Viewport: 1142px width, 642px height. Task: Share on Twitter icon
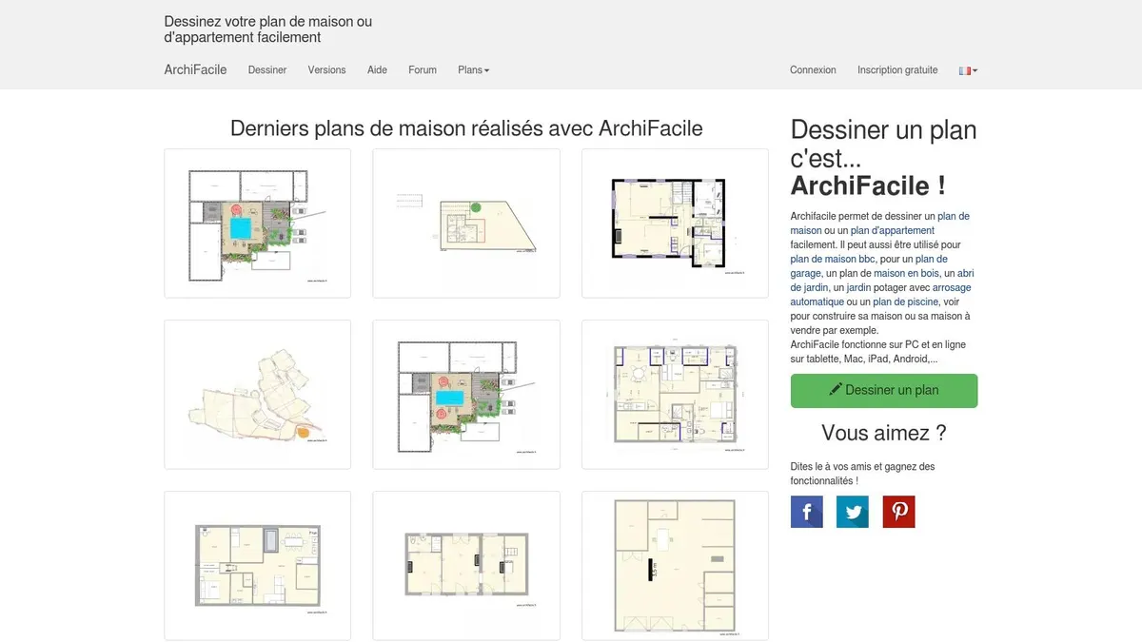pos(853,512)
